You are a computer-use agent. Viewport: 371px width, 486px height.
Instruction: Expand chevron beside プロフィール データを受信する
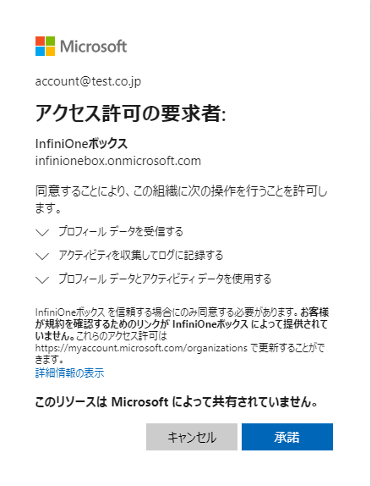[x=42, y=233]
